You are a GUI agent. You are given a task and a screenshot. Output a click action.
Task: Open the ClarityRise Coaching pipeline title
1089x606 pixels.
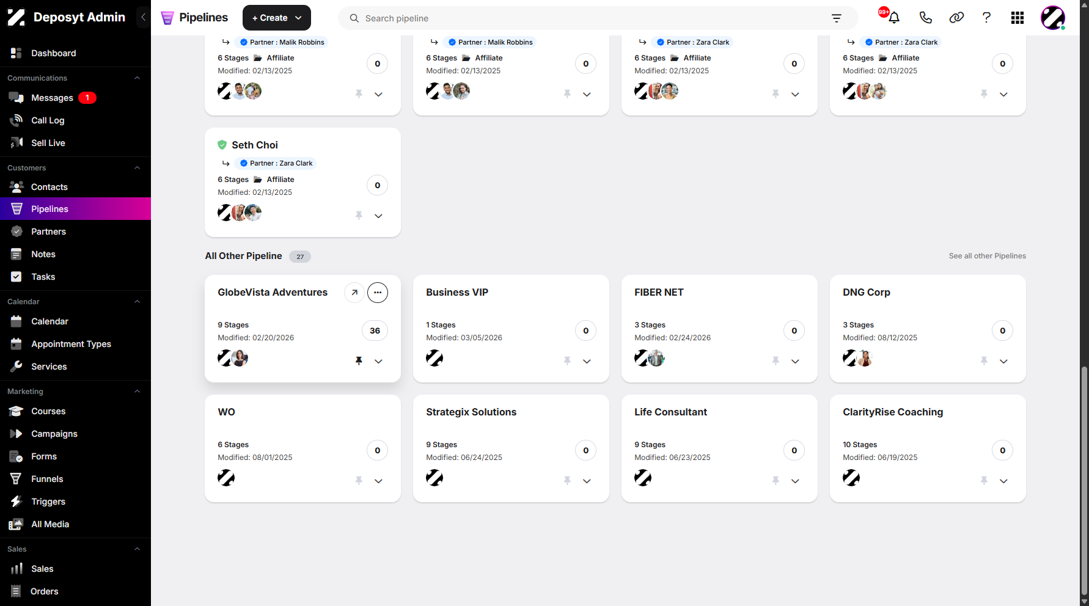893,412
